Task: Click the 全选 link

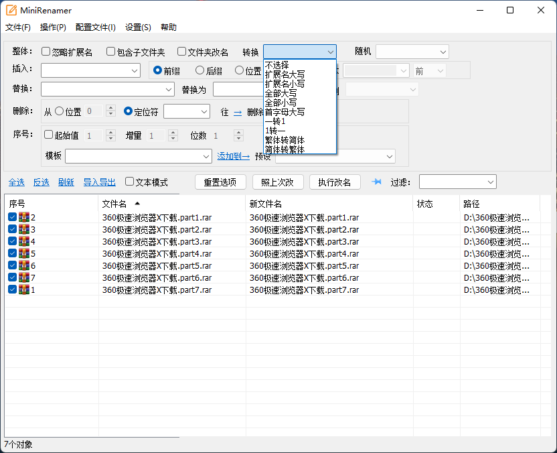Action: click(16, 182)
